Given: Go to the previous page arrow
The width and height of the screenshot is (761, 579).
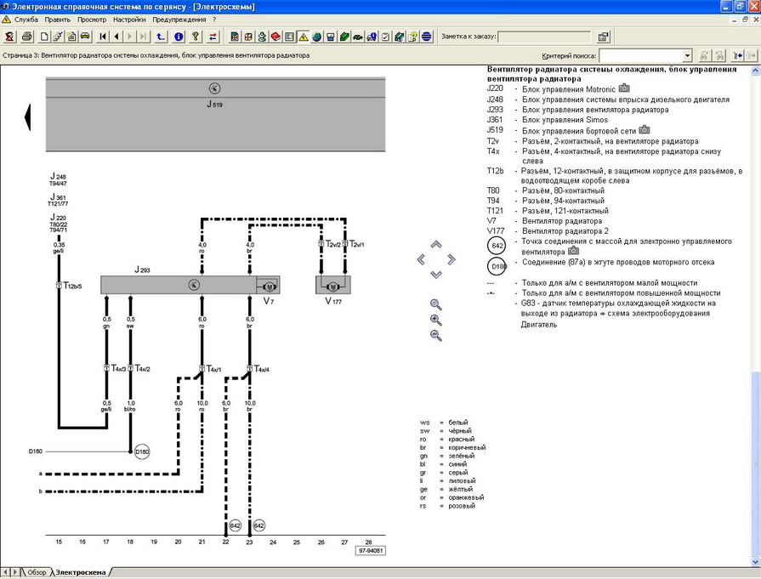Looking at the screenshot, I should pos(116,37).
